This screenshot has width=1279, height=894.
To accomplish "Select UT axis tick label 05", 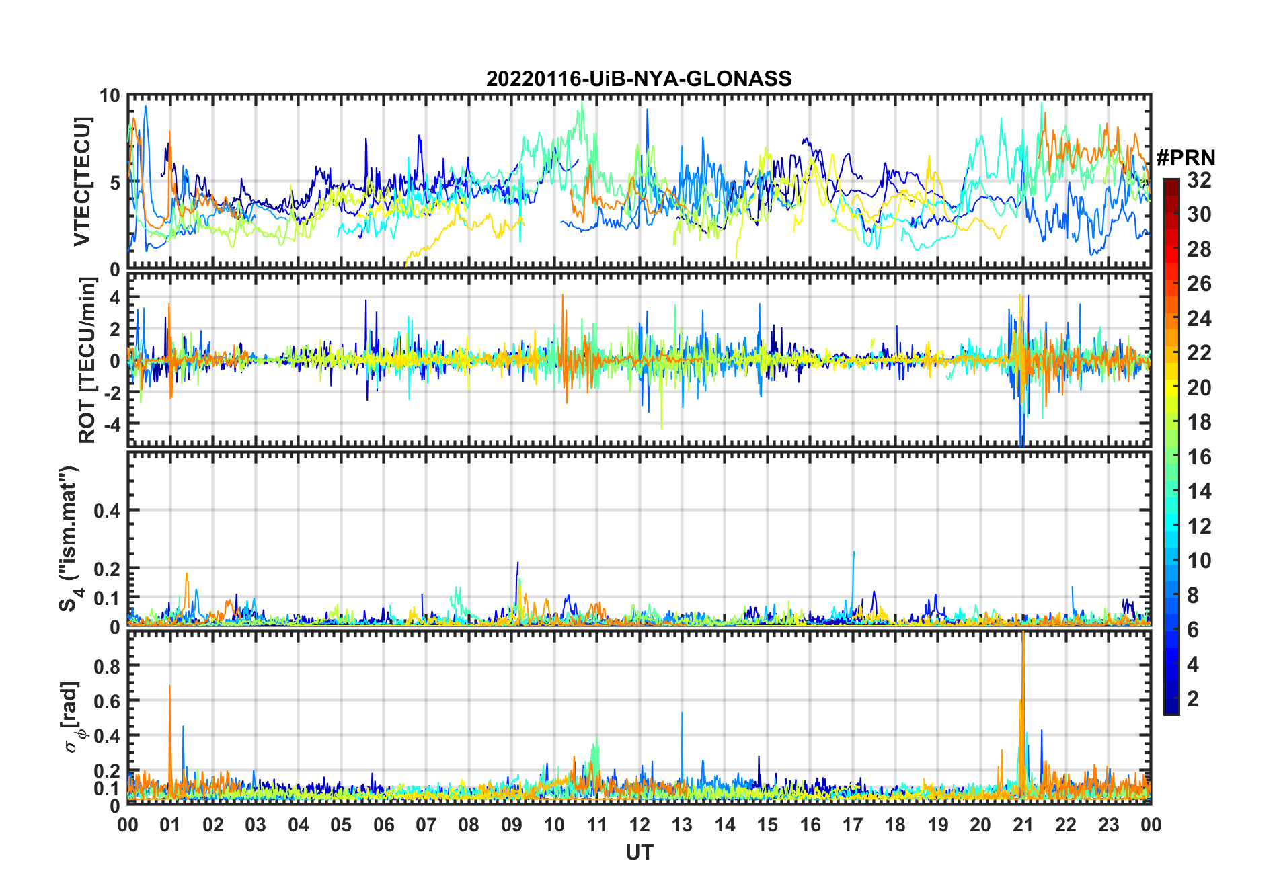I will click(x=341, y=825).
